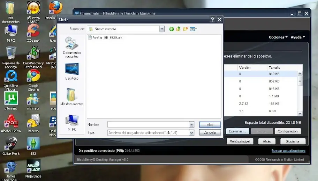This screenshot has height=181, width=318.
Task: Create a new folder icon
Action: pyautogui.click(x=185, y=29)
